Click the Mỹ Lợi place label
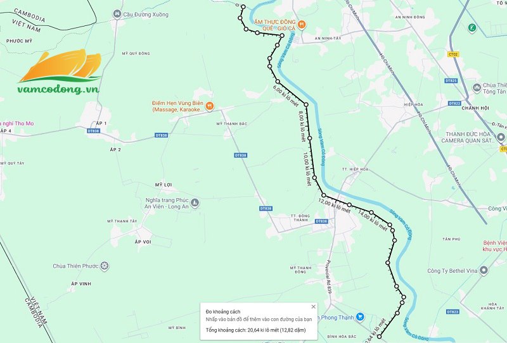507x343 pixels. point(164,185)
